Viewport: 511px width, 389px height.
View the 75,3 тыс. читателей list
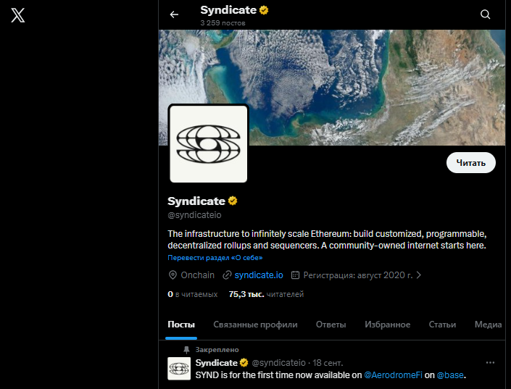pyautogui.click(x=266, y=294)
